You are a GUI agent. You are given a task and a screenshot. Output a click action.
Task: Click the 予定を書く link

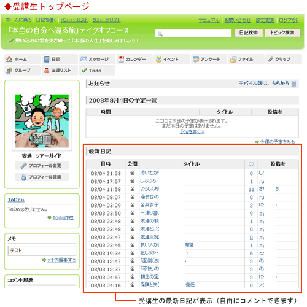(192, 131)
